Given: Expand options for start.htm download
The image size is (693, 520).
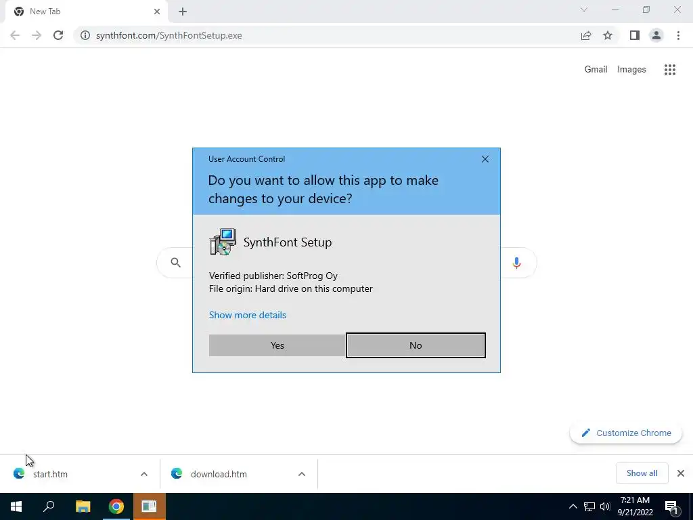Looking at the screenshot, I should (144, 474).
